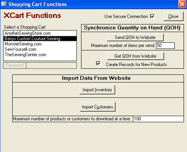The height and width of the screenshot is (152, 187).
Task: Click the Import Customers button
Action: (x=98, y=107)
